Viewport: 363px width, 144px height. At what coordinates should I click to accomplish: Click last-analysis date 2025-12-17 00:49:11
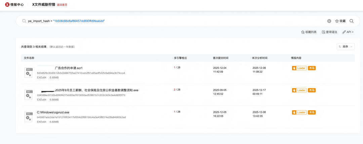pyautogui.click(x=259, y=92)
